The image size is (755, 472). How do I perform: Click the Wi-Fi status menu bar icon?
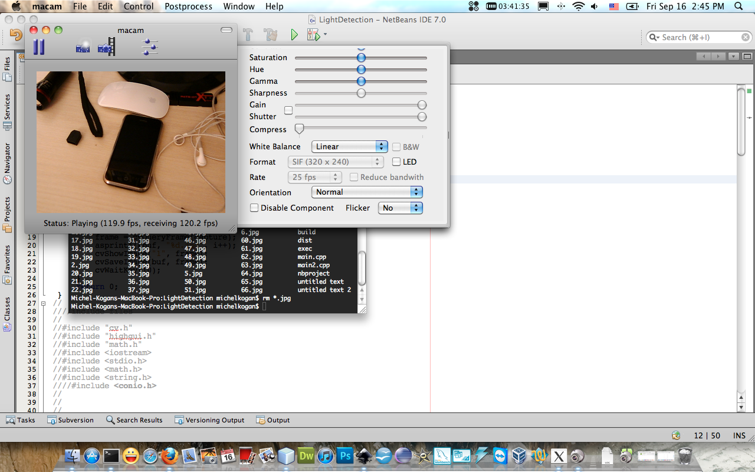pos(578,6)
